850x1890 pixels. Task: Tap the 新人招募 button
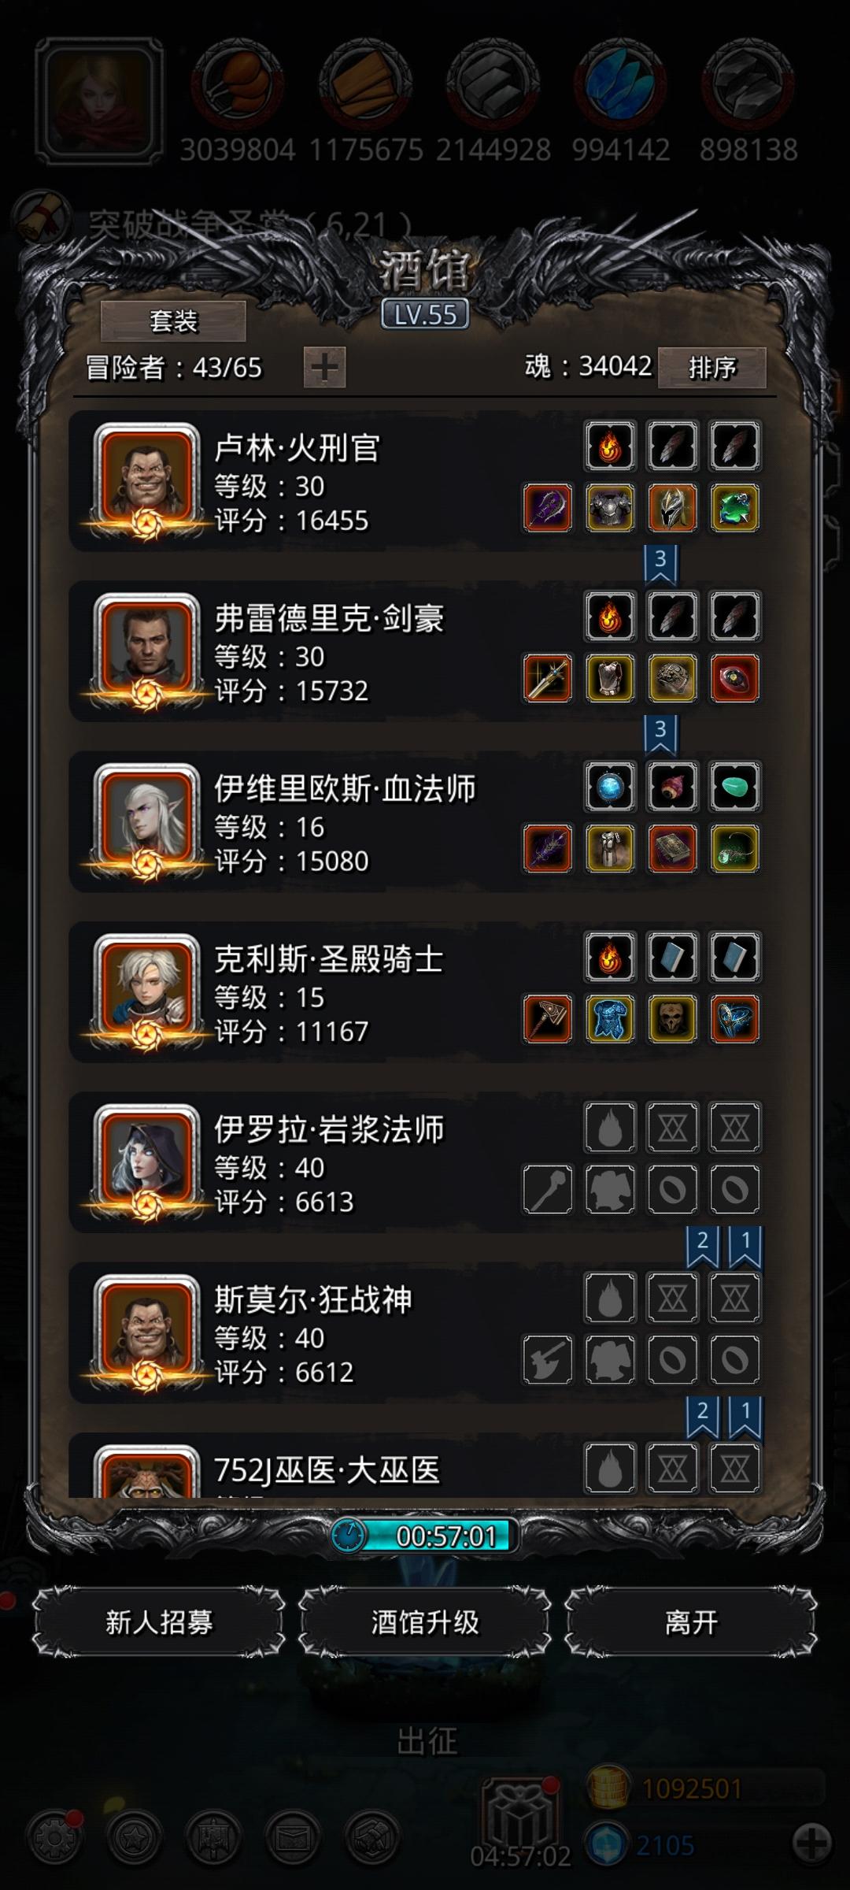[159, 1622]
